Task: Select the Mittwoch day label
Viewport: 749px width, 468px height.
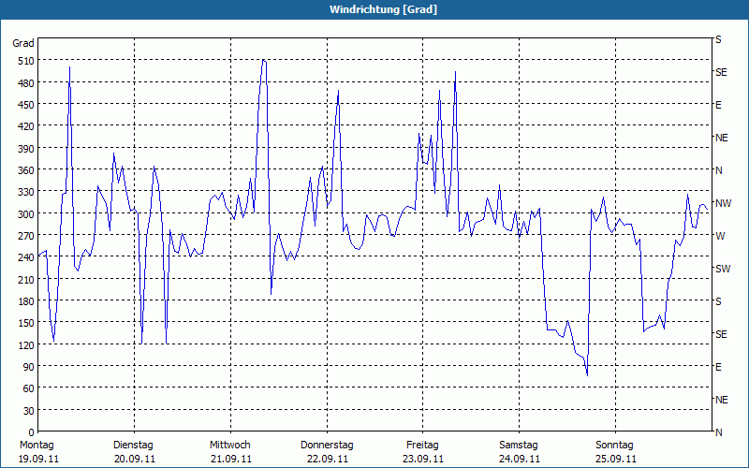Action: tap(229, 446)
